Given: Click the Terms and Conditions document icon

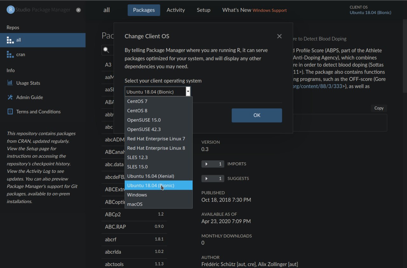Looking at the screenshot, I should [x=10, y=111].
